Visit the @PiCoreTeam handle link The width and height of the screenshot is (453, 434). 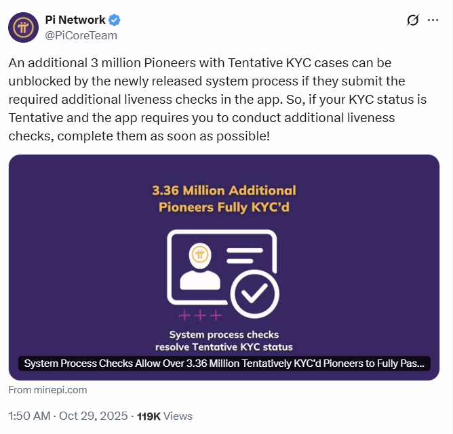[81, 35]
